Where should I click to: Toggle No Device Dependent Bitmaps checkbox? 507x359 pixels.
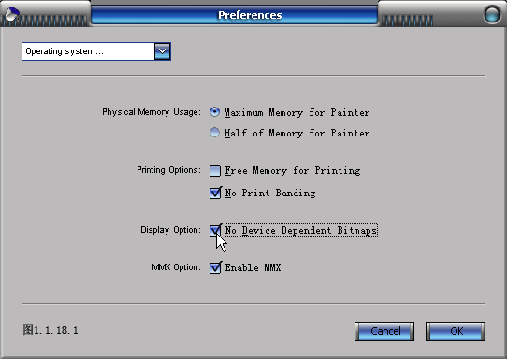(215, 230)
